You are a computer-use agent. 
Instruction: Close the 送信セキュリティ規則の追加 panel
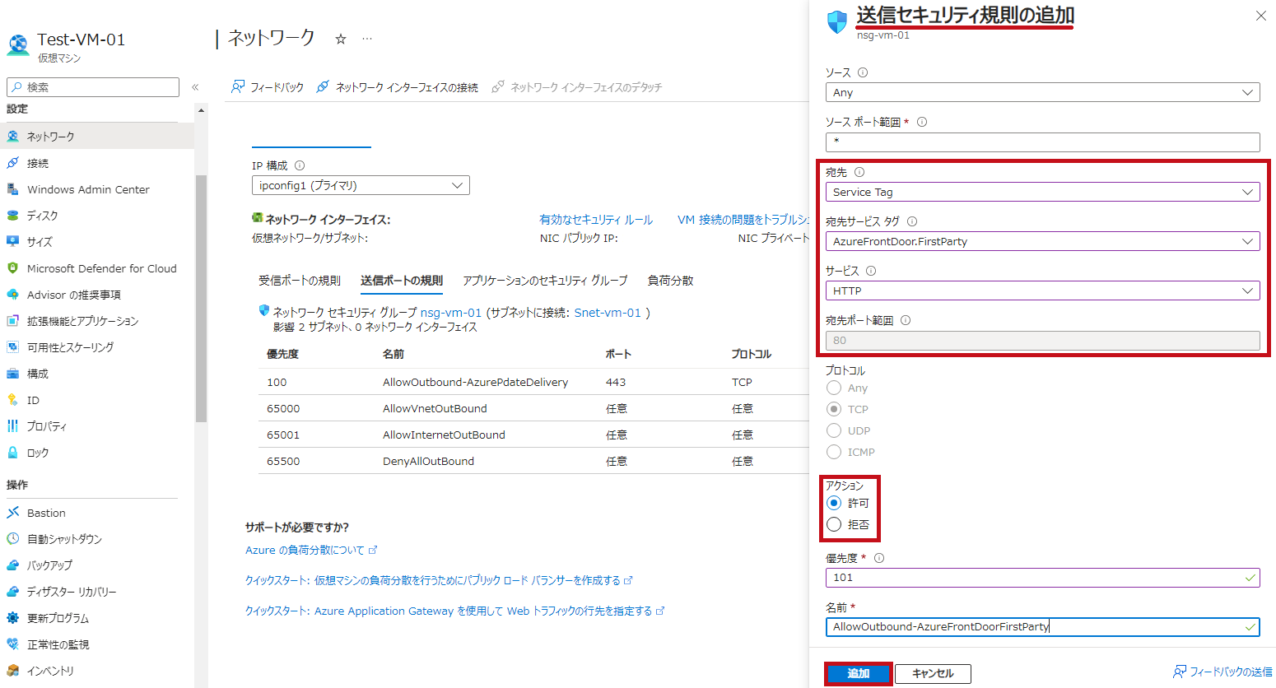coord(1260,16)
